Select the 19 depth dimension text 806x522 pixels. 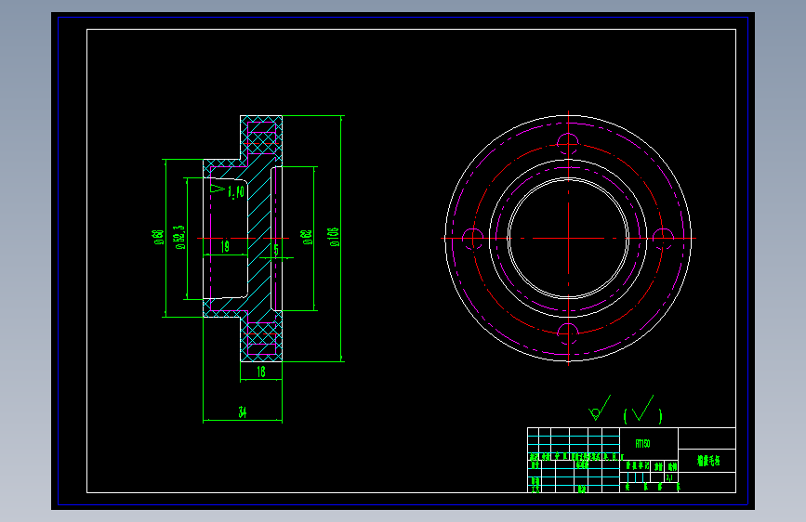pos(225,247)
